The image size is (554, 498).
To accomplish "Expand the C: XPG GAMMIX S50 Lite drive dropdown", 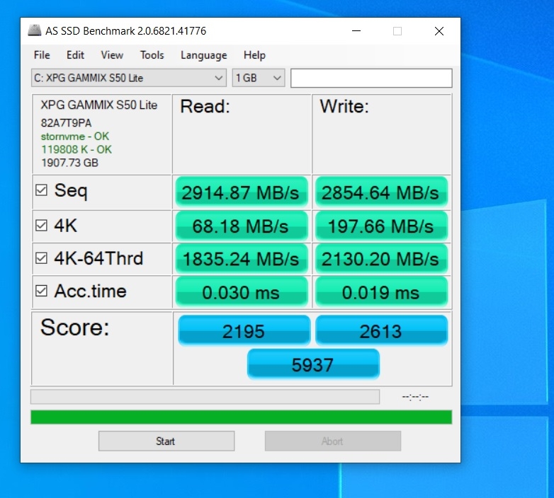I will 129,78.
